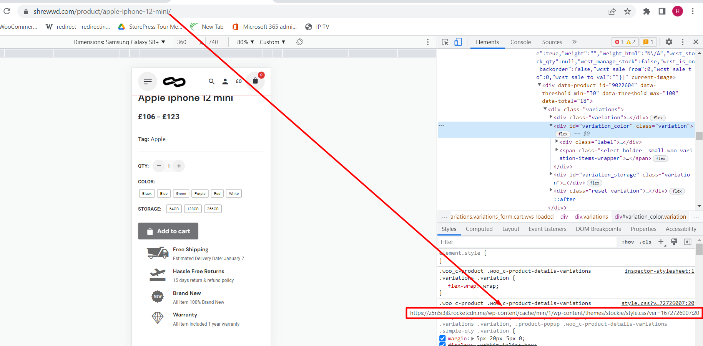Toggle :hov element state panel
Screen dimensions: 703x346
pyautogui.click(x=628, y=242)
